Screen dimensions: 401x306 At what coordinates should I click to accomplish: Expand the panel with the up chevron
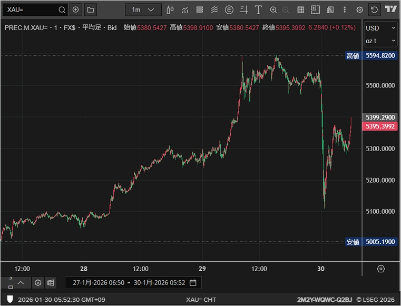pos(21,283)
